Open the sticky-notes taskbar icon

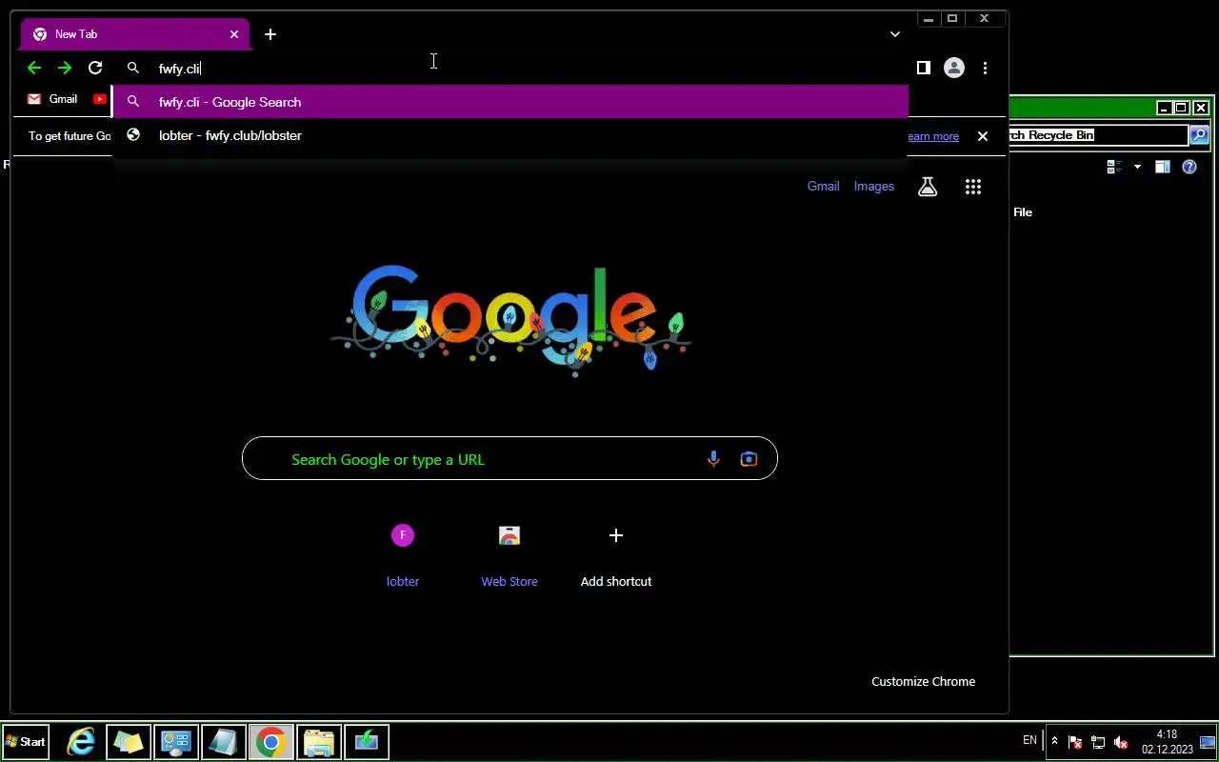[x=129, y=742]
